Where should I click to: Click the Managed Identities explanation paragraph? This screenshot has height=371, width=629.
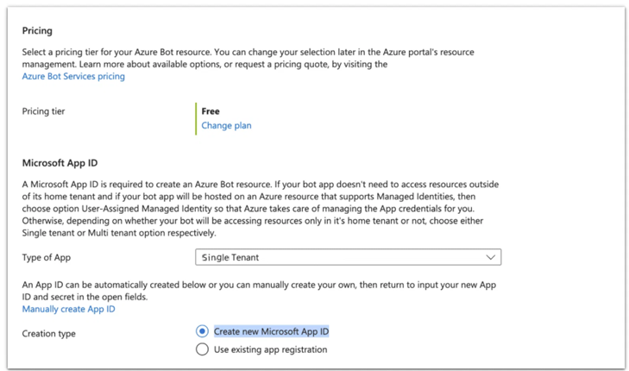259,209
